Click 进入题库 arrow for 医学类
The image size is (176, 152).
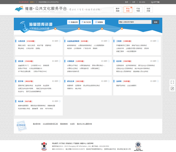(x=59, y=81)
